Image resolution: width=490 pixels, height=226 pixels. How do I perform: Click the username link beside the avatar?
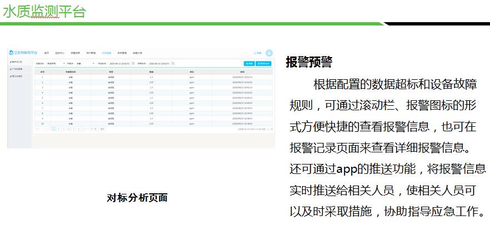pyautogui.click(x=258, y=53)
